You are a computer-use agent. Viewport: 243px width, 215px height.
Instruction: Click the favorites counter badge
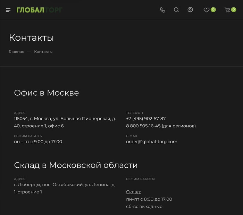[213, 10]
